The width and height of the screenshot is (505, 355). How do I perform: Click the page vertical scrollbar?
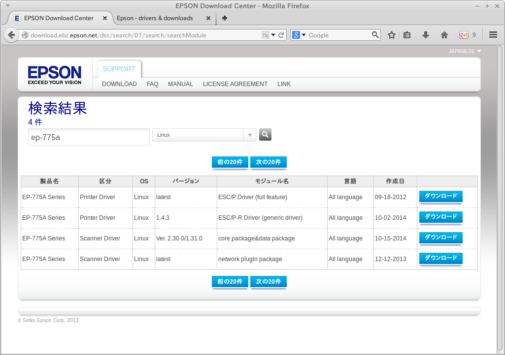pyautogui.click(x=500, y=199)
